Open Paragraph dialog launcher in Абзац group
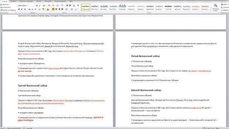 (x=79, y=13)
